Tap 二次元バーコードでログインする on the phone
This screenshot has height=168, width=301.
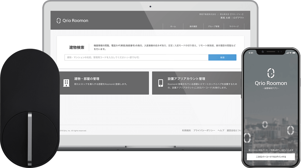pos(271,157)
